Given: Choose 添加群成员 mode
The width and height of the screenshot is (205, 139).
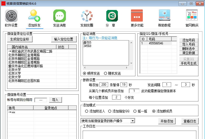Looking at the screenshot, I should 162,111.
